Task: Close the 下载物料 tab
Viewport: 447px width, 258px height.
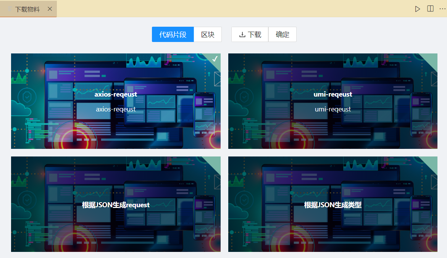Action: point(50,9)
